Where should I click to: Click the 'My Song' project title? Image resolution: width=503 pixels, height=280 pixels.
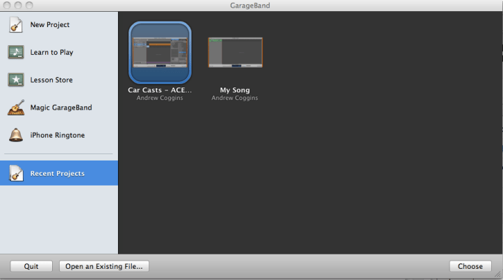[235, 90]
